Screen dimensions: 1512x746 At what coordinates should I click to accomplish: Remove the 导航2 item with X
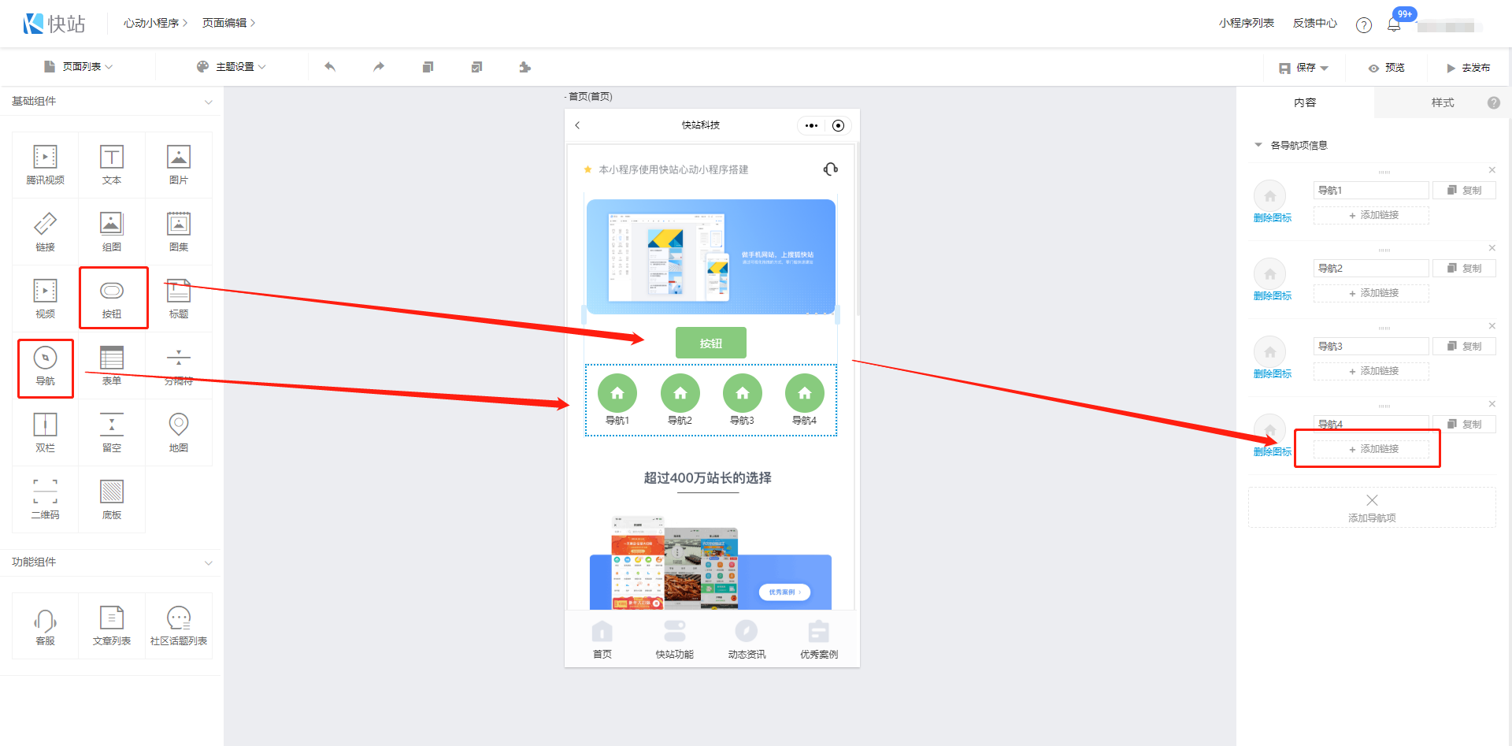[x=1492, y=248]
